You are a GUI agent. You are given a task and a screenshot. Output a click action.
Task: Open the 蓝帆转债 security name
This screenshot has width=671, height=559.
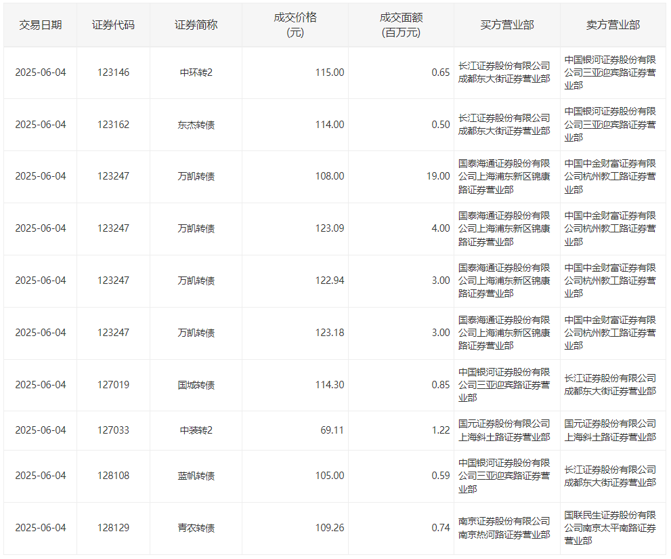(x=196, y=476)
